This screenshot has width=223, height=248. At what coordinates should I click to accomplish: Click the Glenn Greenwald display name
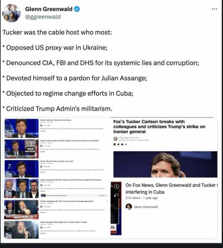49,9
